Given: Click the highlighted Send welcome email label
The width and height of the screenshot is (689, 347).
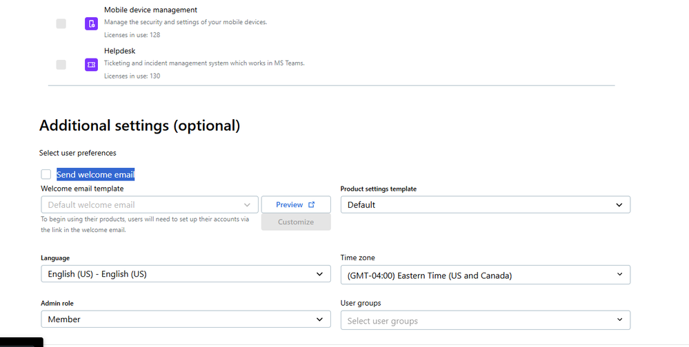Looking at the screenshot, I should click(x=95, y=175).
